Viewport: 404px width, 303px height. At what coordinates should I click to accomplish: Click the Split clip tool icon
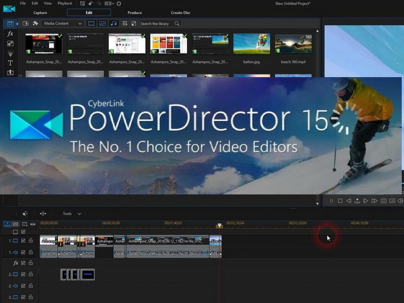[x=43, y=213]
